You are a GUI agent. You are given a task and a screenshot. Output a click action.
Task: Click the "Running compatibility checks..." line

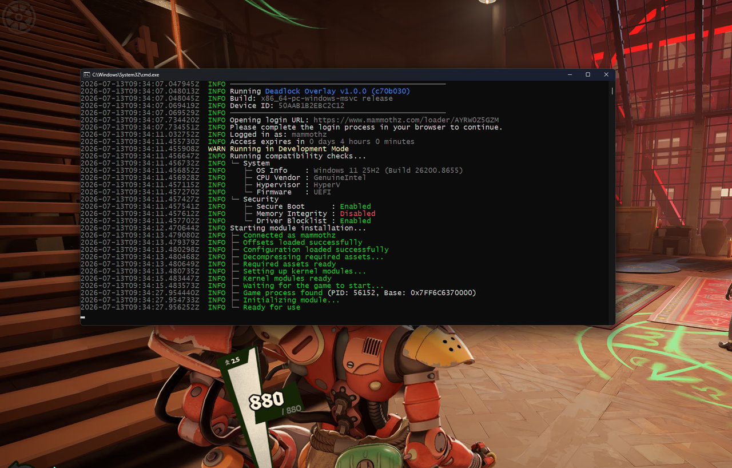click(x=298, y=156)
